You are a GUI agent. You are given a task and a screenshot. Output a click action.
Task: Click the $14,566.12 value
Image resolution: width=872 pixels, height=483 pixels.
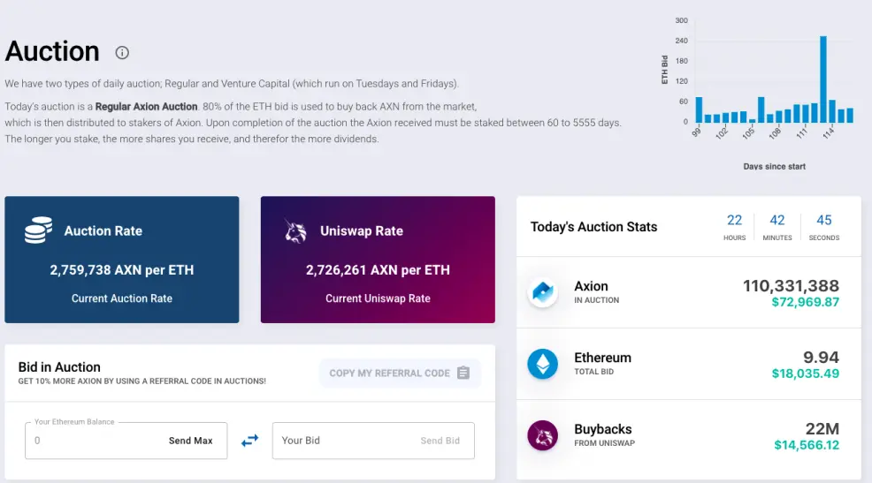click(807, 445)
